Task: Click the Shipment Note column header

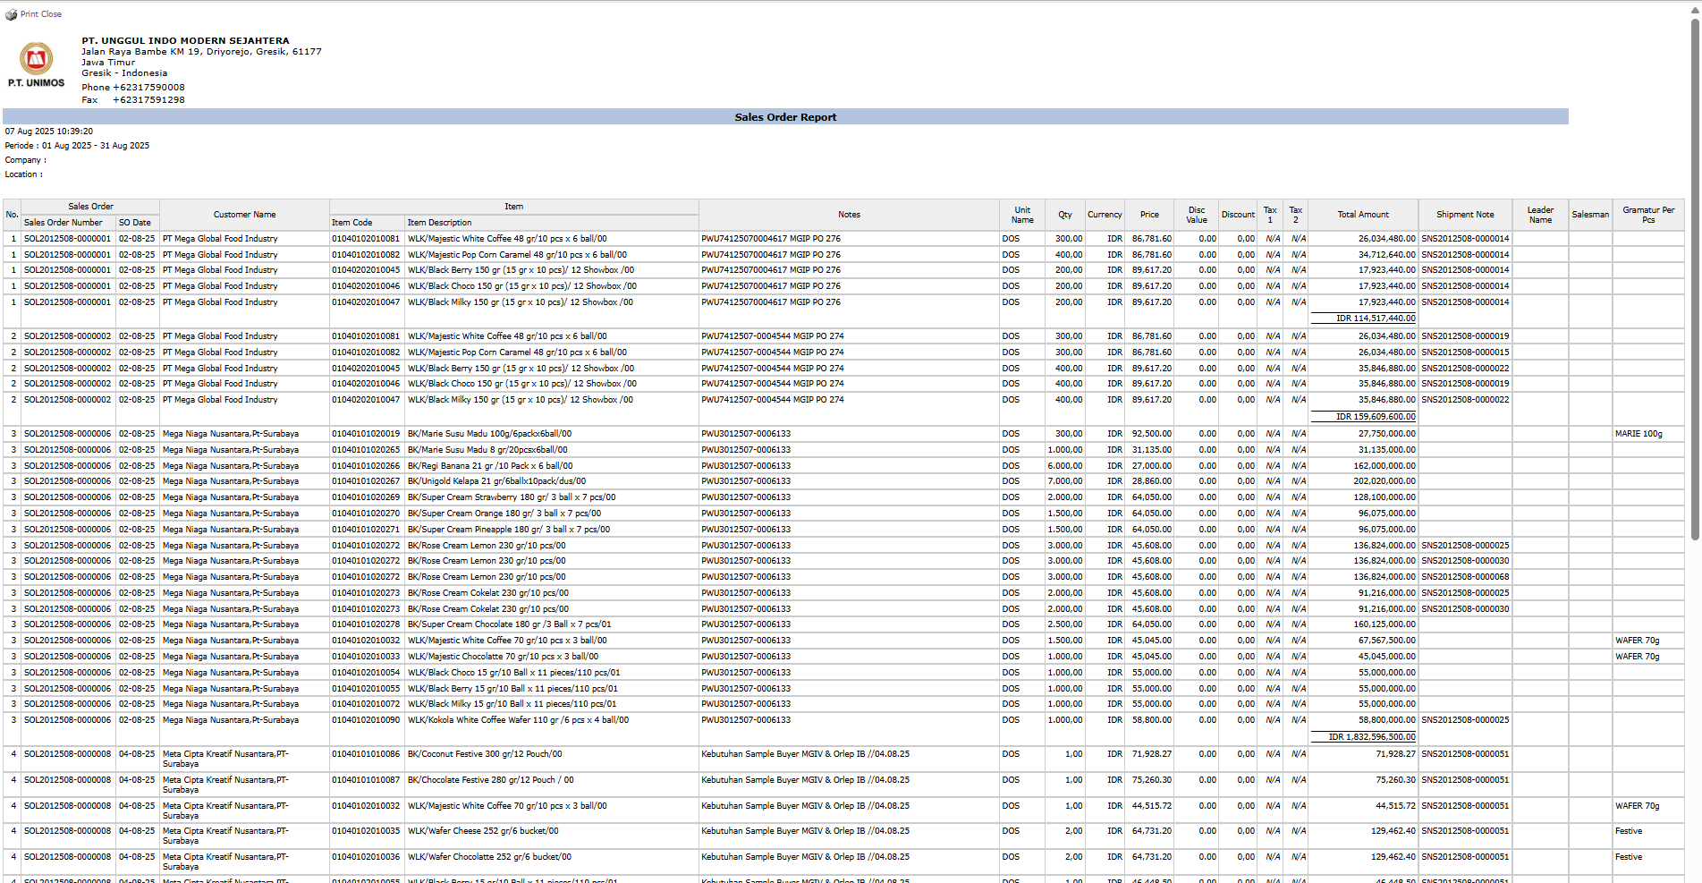Action: [x=1465, y=215]
